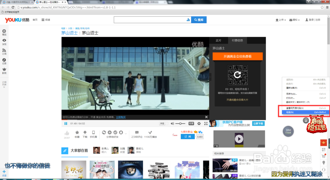
Task: Open player settings gear icon
Action: point(199,123)
